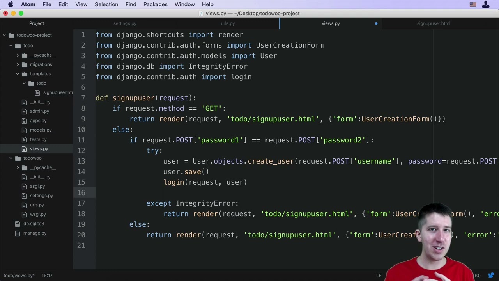
Task: Click the 'except IntegrityError:' code line
Action: click(x=192, y=203)
